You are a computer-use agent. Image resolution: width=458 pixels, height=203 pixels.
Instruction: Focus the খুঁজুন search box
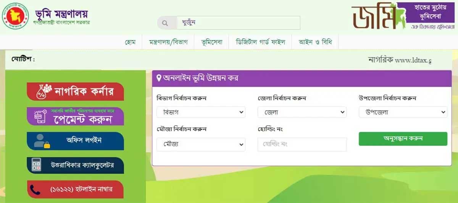coord(238,23)
